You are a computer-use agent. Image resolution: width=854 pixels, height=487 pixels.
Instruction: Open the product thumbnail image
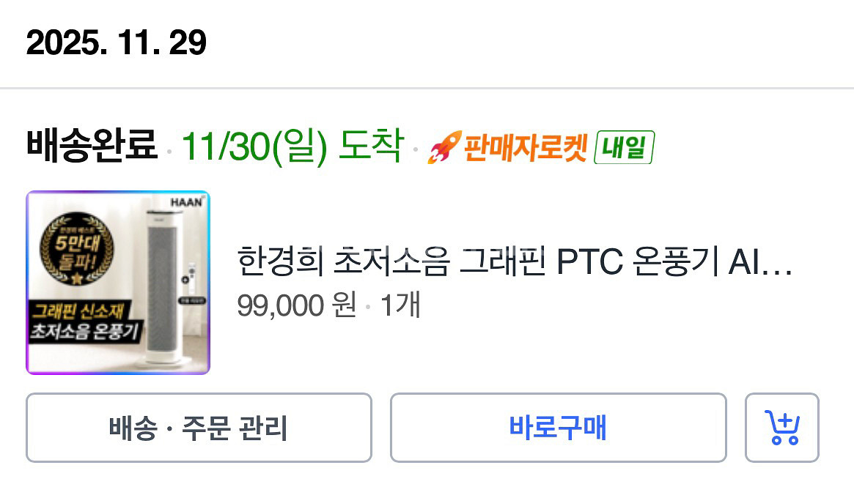(118, 283)
